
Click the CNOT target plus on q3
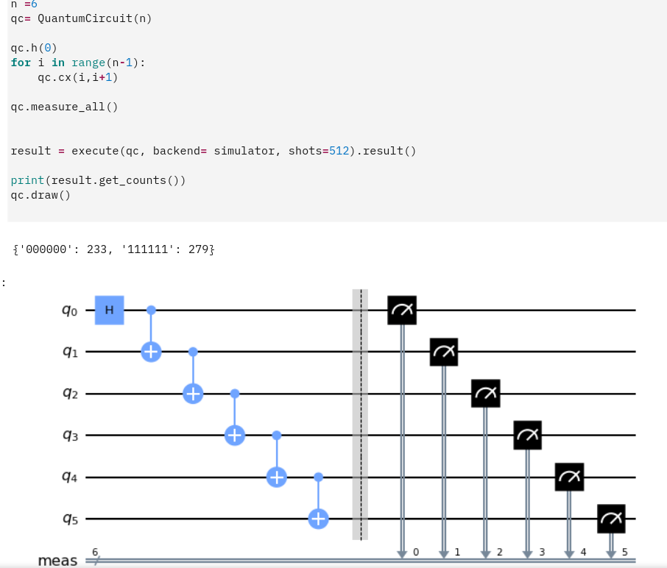235,435
